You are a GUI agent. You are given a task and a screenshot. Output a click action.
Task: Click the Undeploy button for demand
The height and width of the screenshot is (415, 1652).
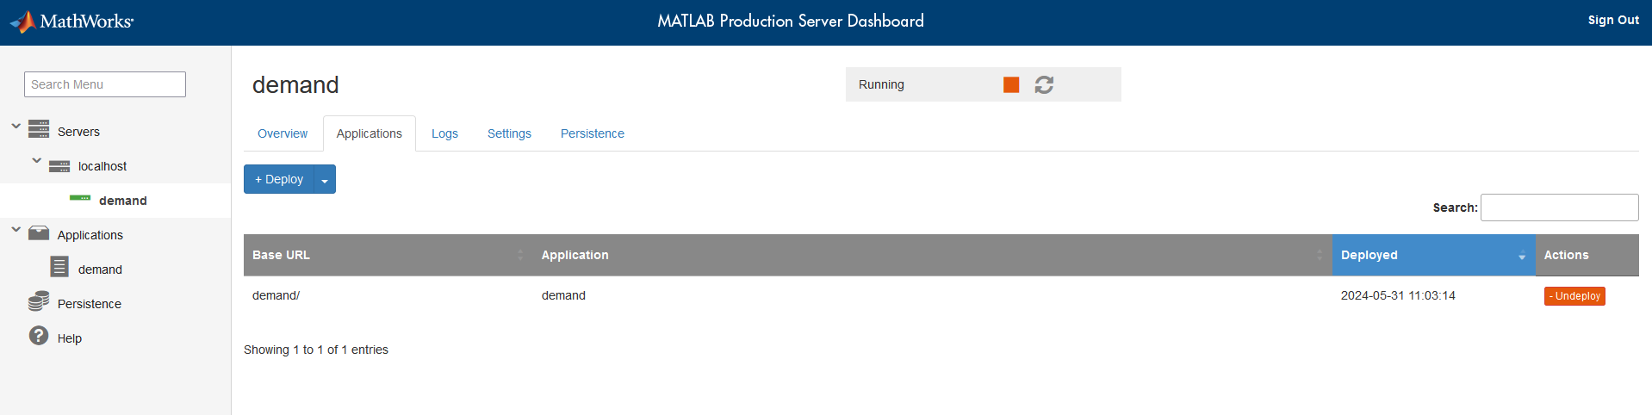pos(1574,296)
